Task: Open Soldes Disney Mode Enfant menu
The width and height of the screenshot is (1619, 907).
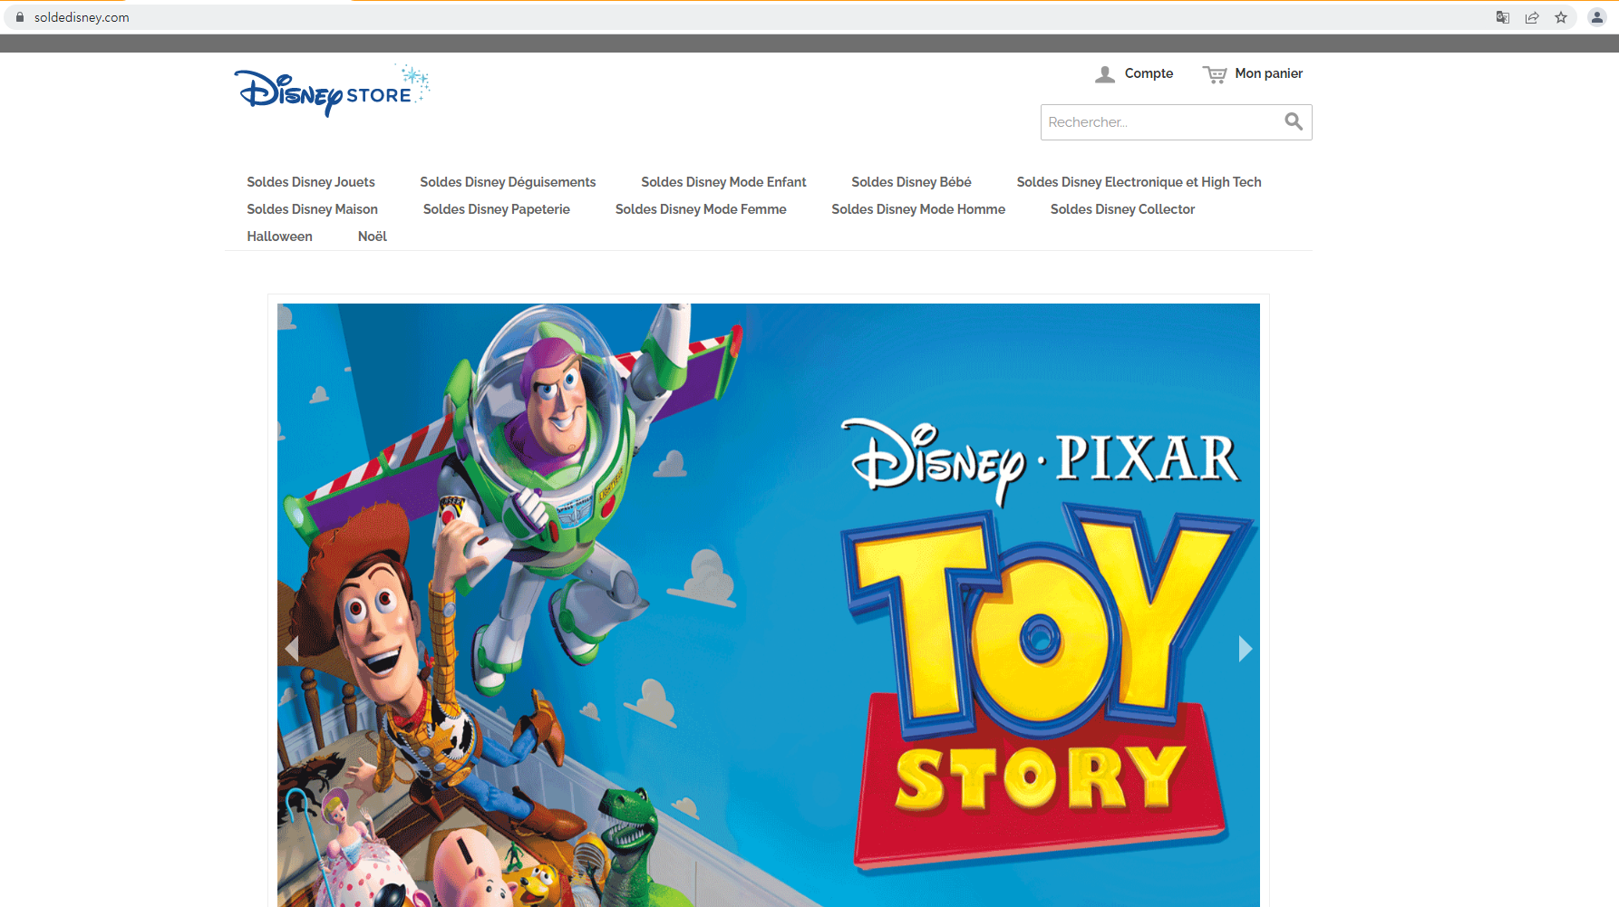Action: coord(723,182)
